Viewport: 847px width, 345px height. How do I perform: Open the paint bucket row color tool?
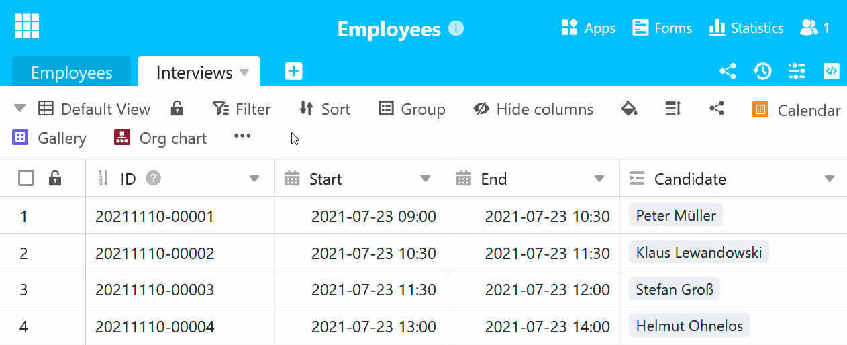tap(629, 109)
